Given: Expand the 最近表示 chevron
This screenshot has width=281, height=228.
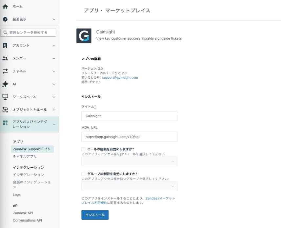Looking at the screenshot, I should pyautogui.click(x=54, y=19).
